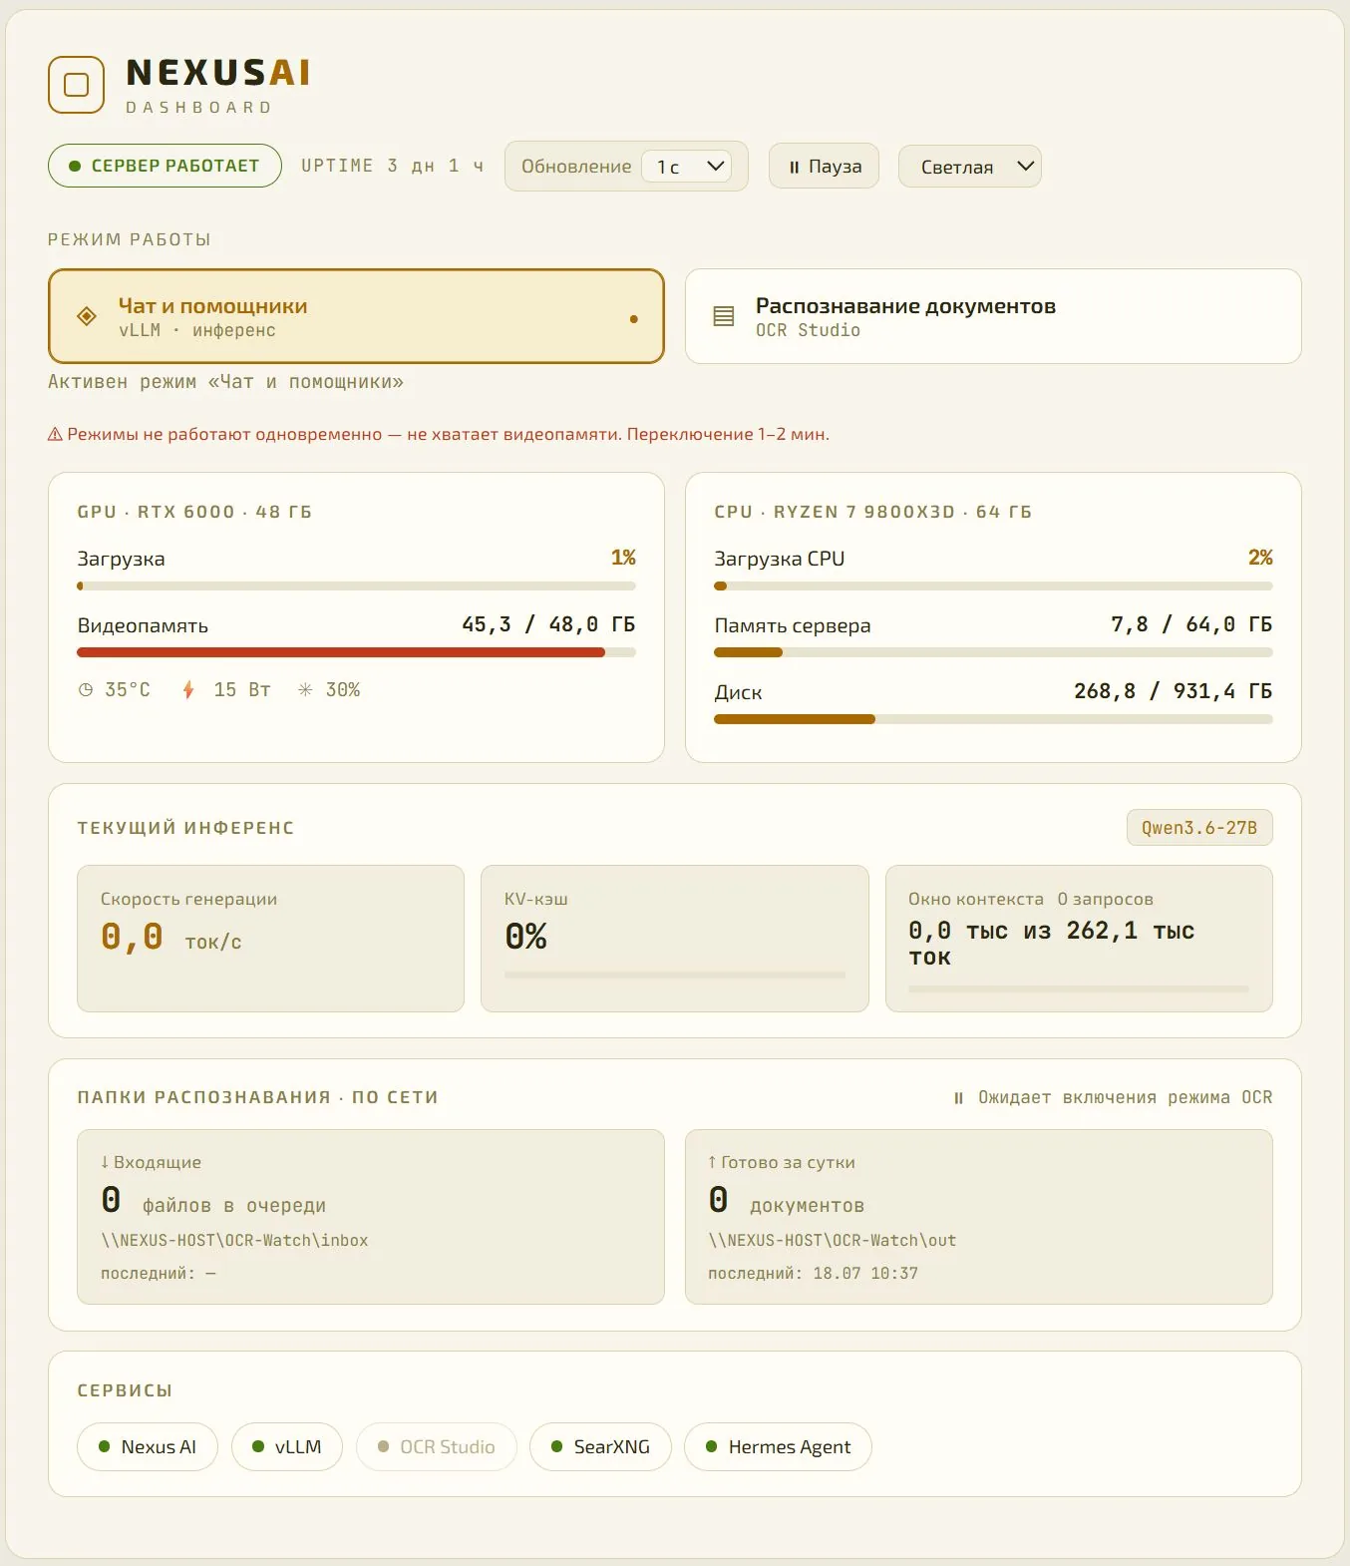Screen dimensions: 1350x1566
Task: Click the vLLM service status dot
Action: coord(258,1446)
